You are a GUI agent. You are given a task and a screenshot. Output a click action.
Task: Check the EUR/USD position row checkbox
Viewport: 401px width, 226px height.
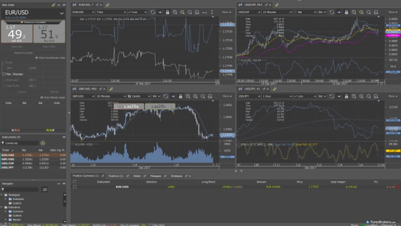75,186
